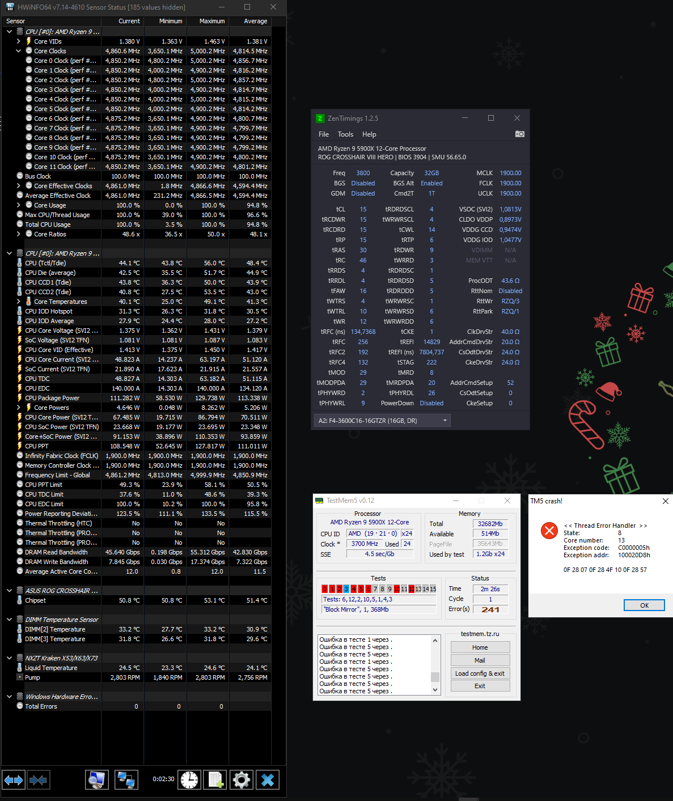This screenshot has width=673, height=801.
Task: Click the Current column header in HWiNFO
Action: click(x=122, y=21)
